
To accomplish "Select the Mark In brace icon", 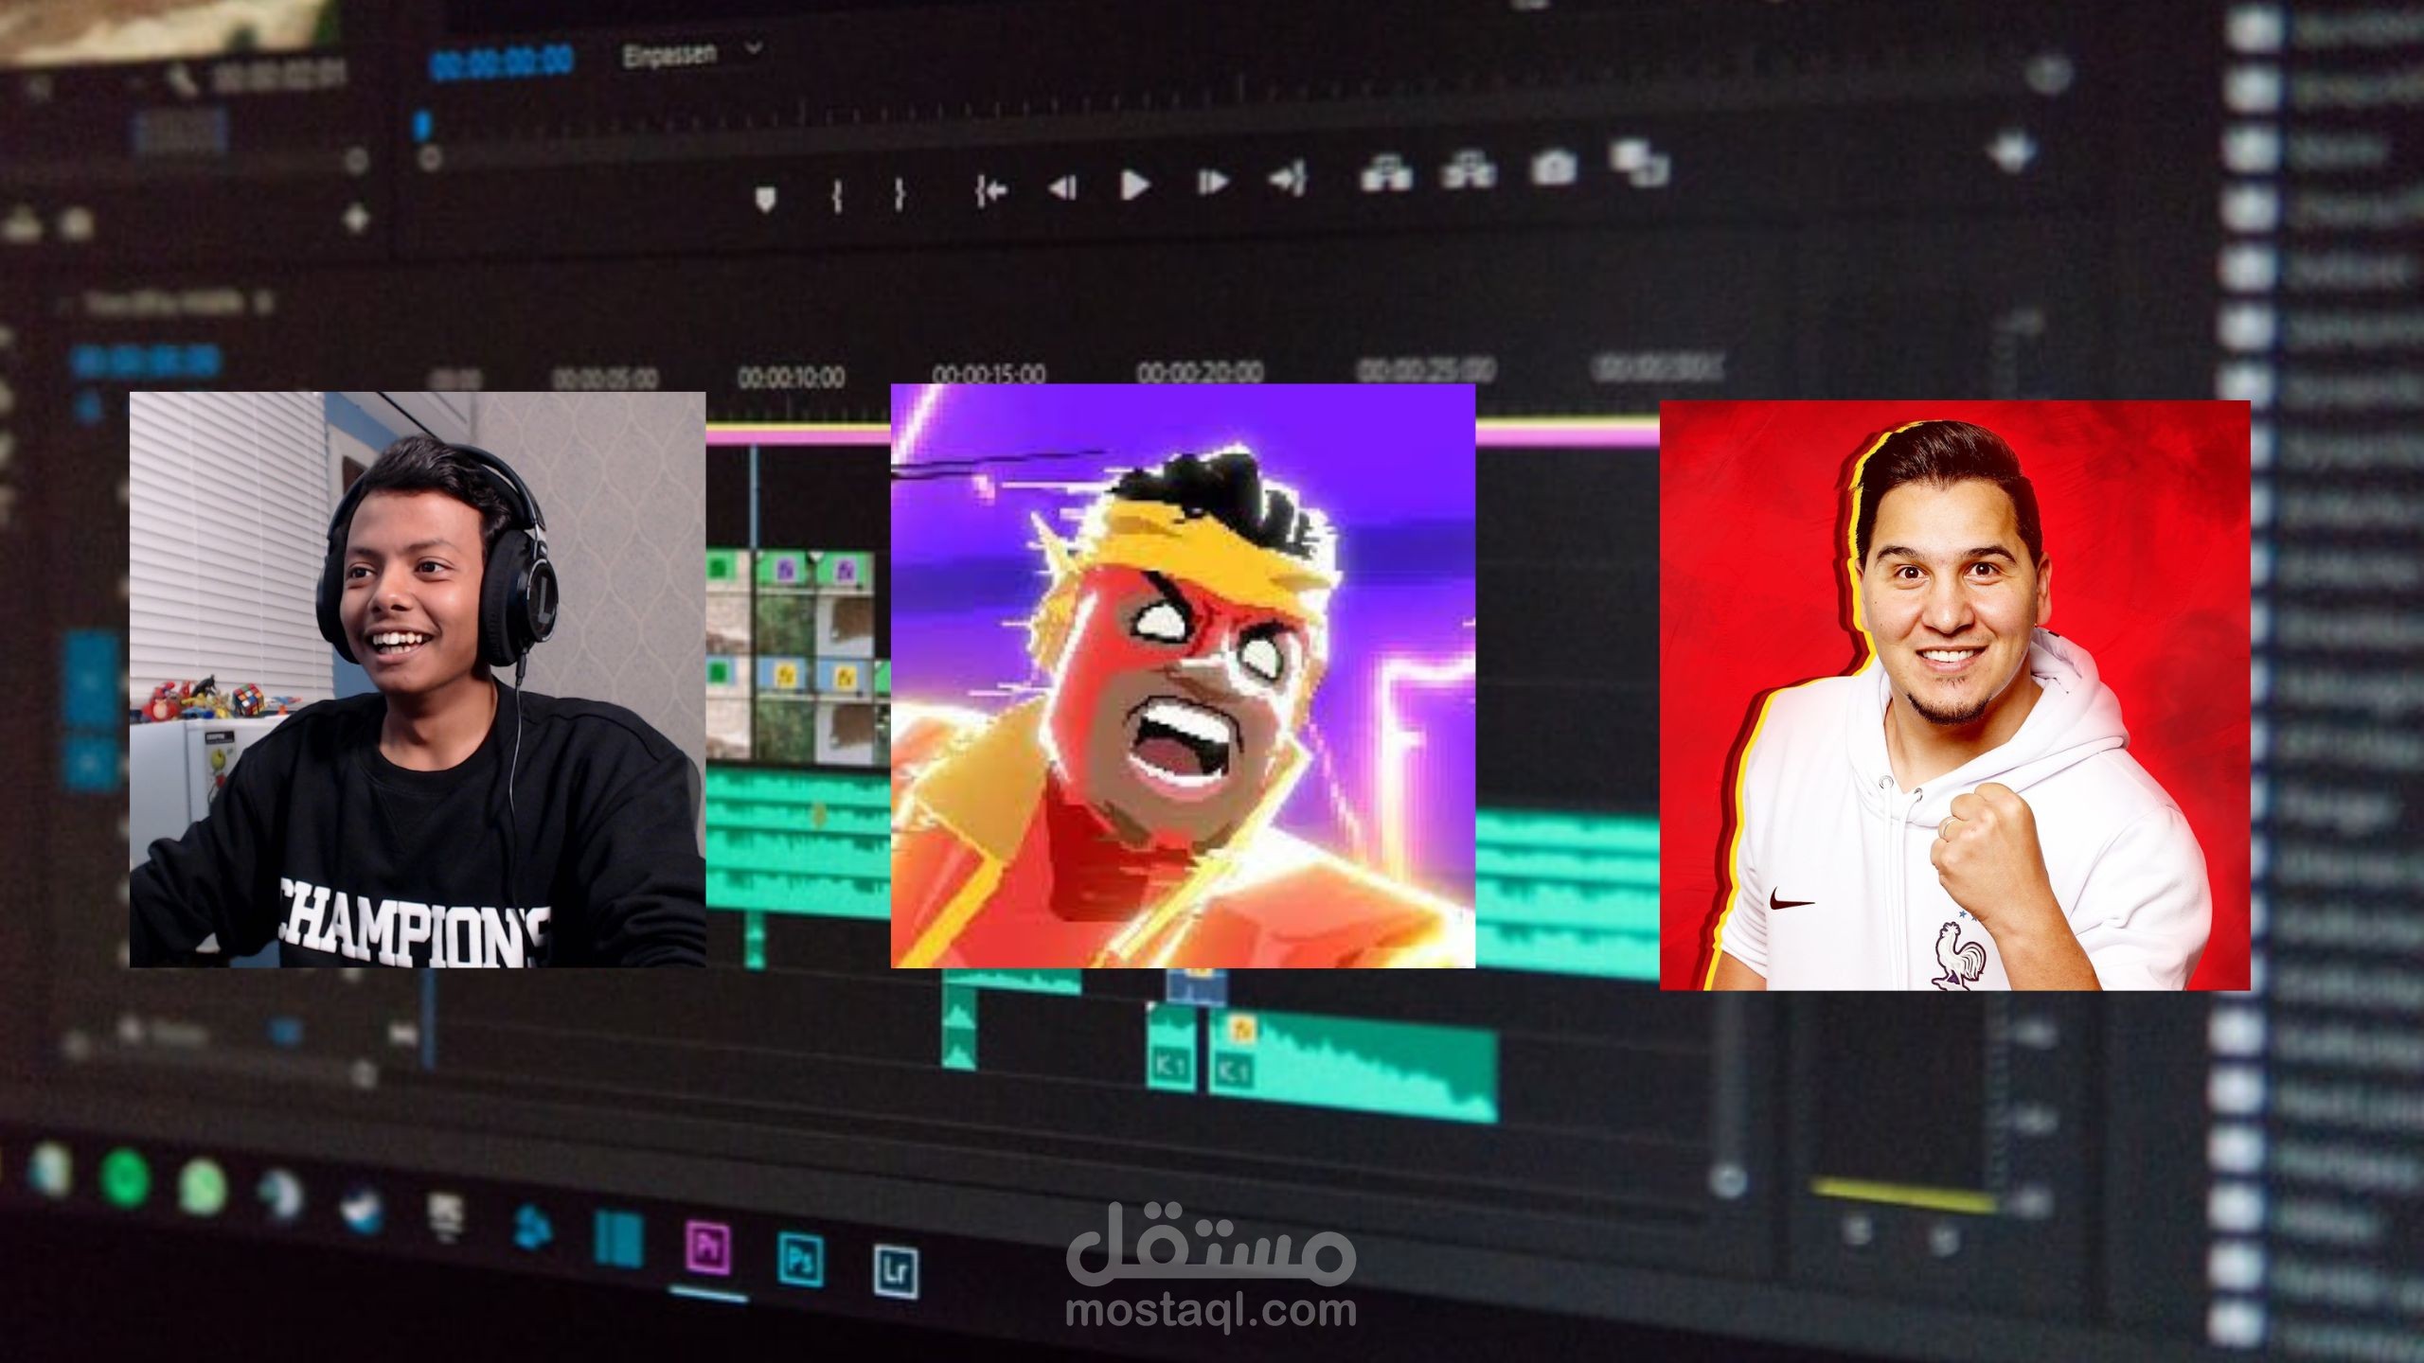I will click(x=839, y=197).
